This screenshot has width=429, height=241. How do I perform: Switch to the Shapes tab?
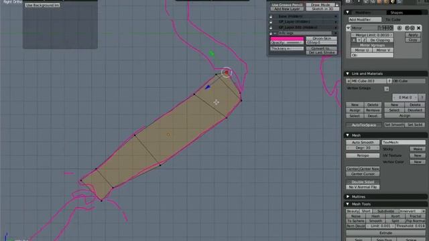pos(397,13)
